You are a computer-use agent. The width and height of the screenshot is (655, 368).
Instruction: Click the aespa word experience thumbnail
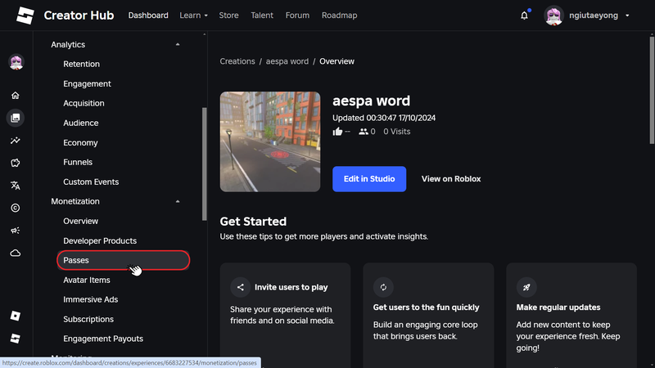tap(270, 141)
